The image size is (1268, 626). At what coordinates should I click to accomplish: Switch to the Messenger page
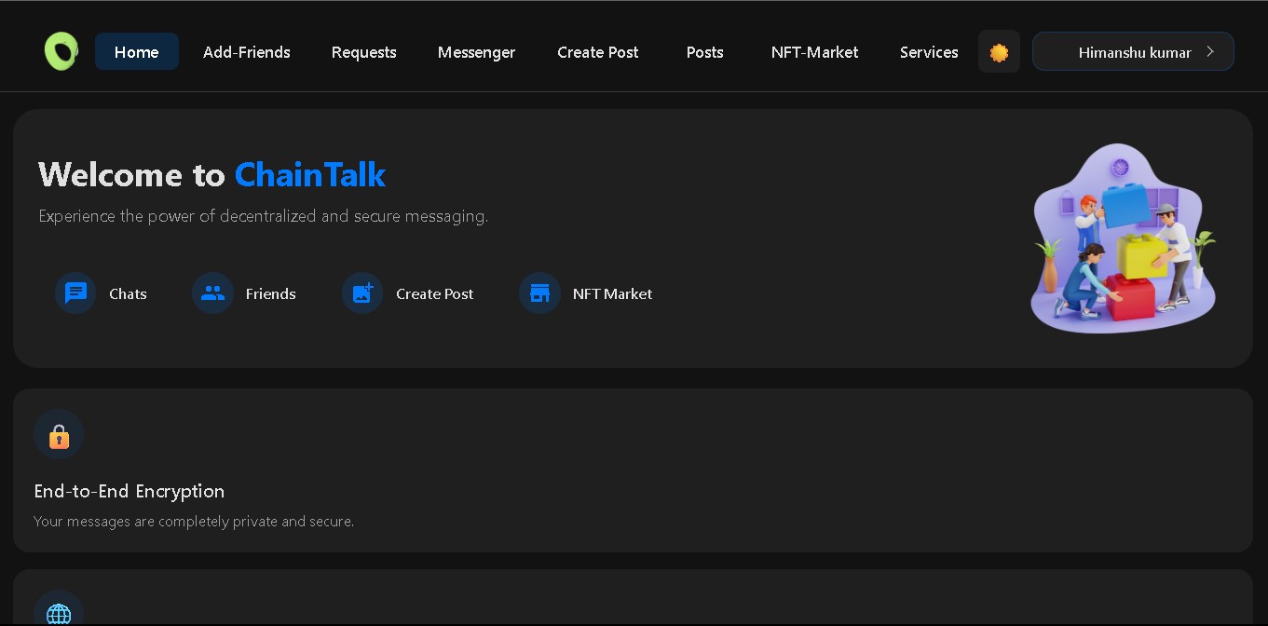point(476,52)
